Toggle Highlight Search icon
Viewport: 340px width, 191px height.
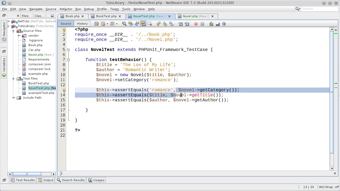(x=143, y=24)
